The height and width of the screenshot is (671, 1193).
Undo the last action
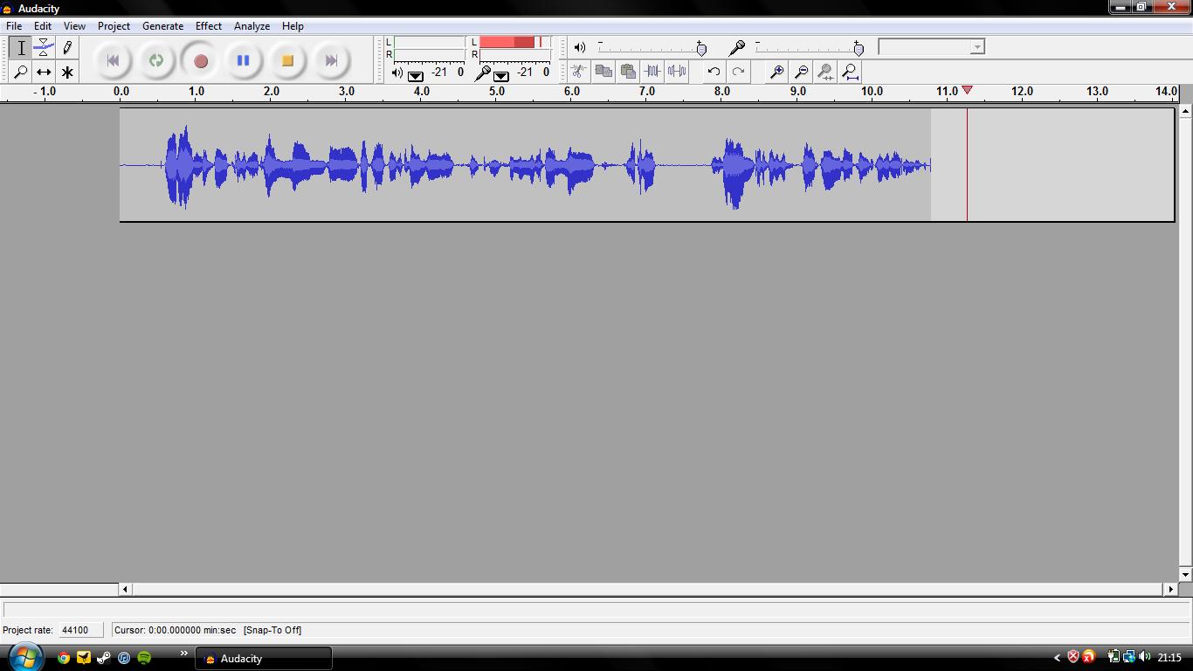pos(714,72)
